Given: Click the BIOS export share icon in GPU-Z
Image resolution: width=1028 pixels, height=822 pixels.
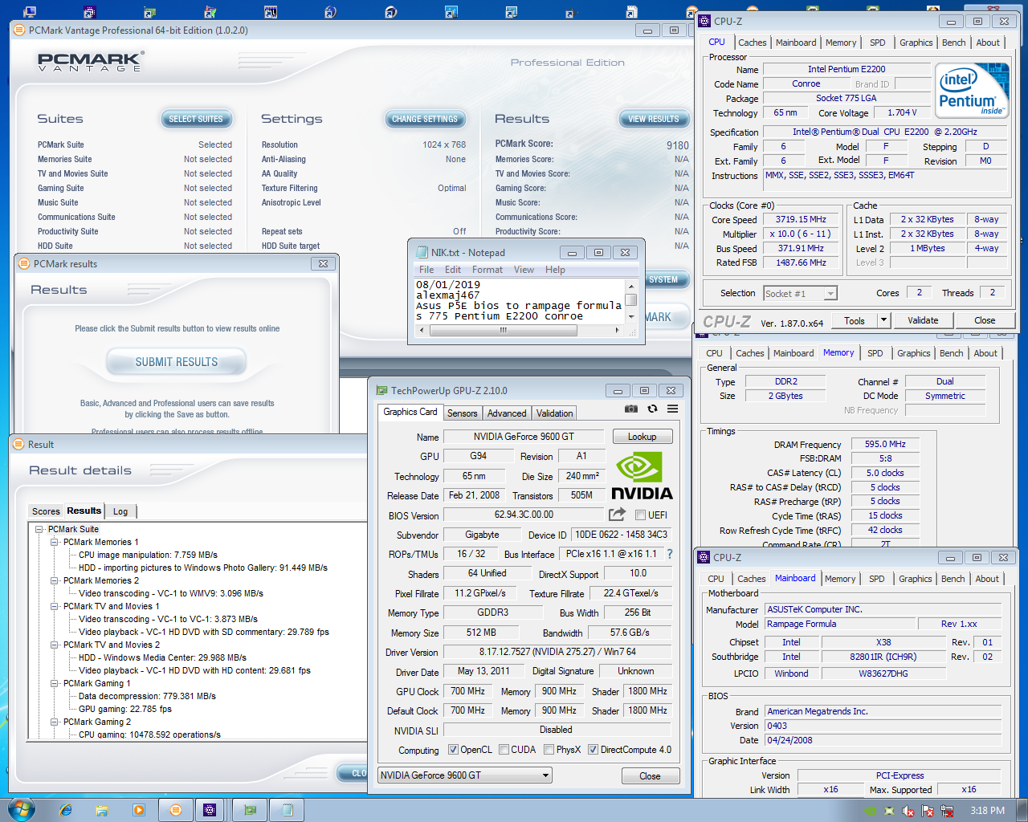Looking at the screenshot, I should (617, 515).
